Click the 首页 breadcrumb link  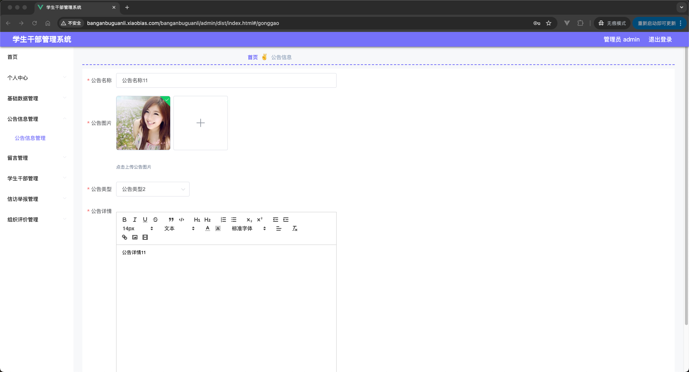(x=252, y=57)
